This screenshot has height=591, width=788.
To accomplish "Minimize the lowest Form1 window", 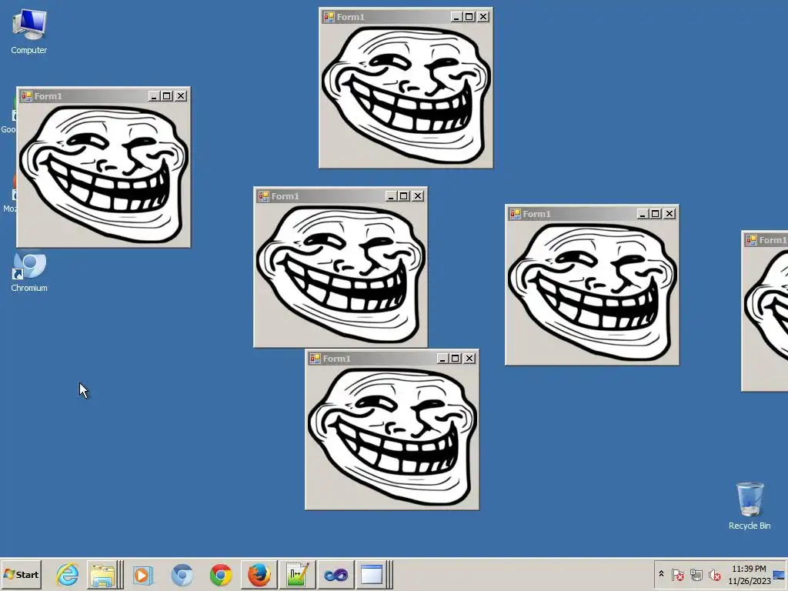I will [442, 358].
